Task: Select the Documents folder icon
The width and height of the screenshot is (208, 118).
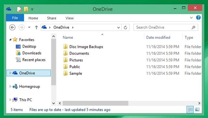Action: [x=65, y=53]
